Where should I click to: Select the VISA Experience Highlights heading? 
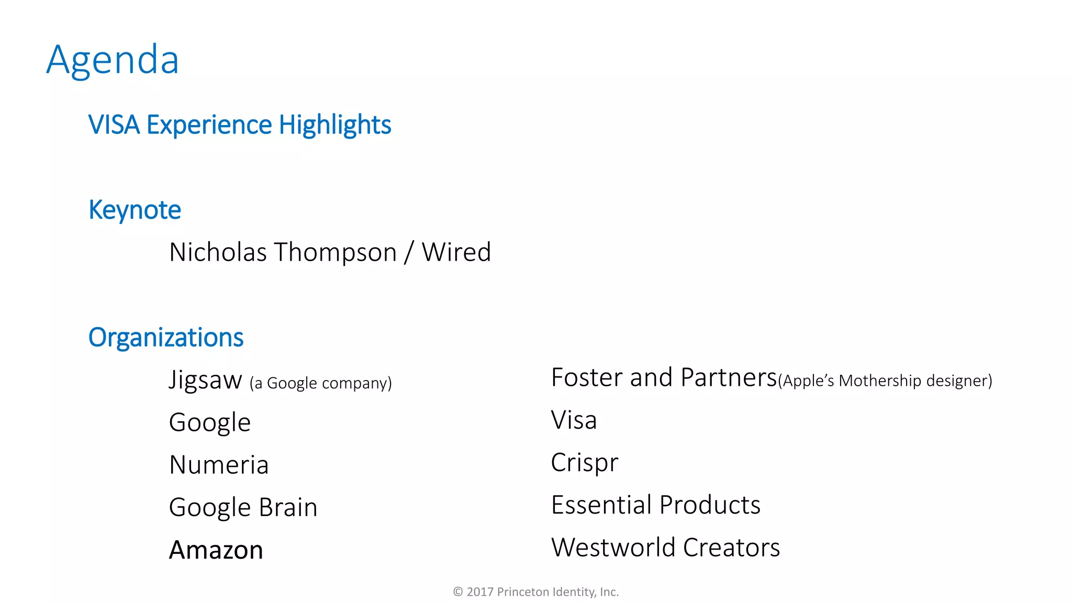pyautogui.click(x=239, y=125)
